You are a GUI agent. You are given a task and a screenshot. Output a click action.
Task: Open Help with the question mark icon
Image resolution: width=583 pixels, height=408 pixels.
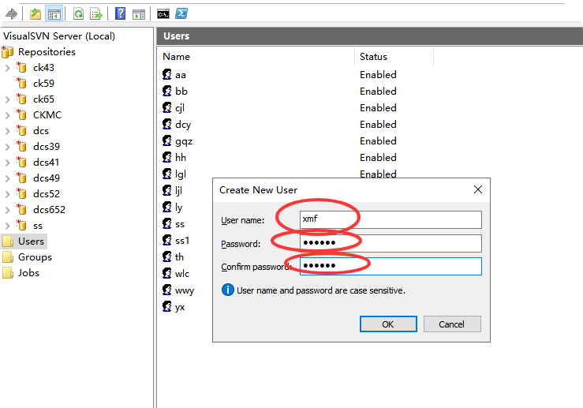120,14
